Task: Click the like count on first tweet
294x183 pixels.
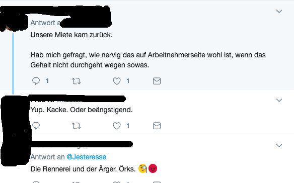Action: (128, 81)
